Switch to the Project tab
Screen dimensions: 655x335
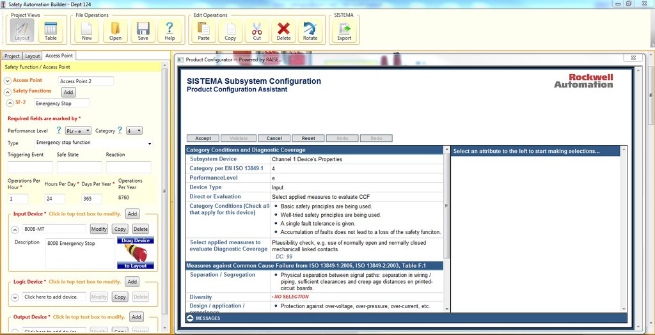point(12,56)
